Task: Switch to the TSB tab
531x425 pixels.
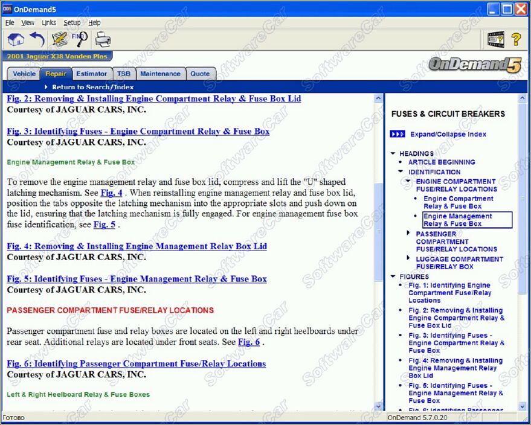Action: tap(123, 74)
